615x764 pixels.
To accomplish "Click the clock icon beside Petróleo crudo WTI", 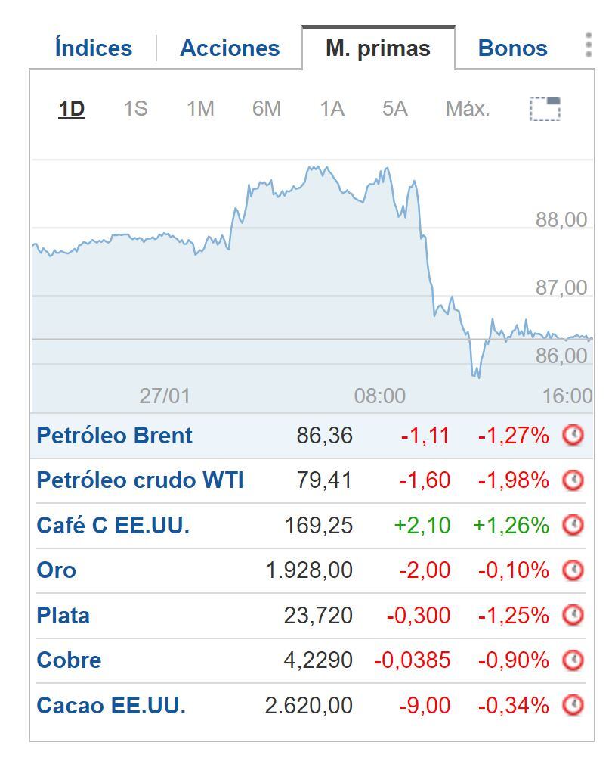I will tap(573, 480).
